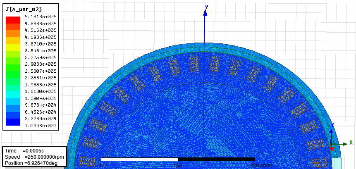356x169 pixels.
Task: Click legend value 2.9033e+005
Action: [41, 64]
